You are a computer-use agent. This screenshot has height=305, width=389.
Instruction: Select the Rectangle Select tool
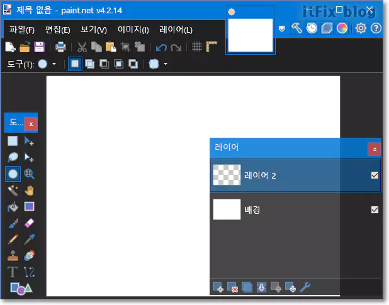click(x=13, y=141)
